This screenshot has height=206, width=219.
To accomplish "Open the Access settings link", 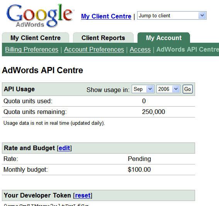I will click(140, 49).
